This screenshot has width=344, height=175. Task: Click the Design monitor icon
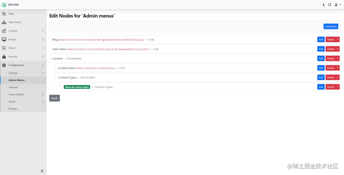pyautogui.click(x=4, y=39)
